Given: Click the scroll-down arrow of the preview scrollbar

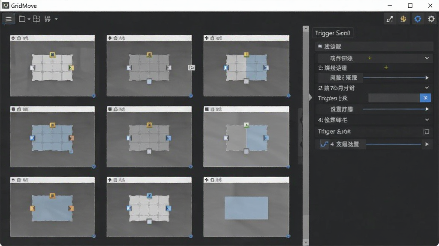Looking at the screenshot, I should [306, 243].
